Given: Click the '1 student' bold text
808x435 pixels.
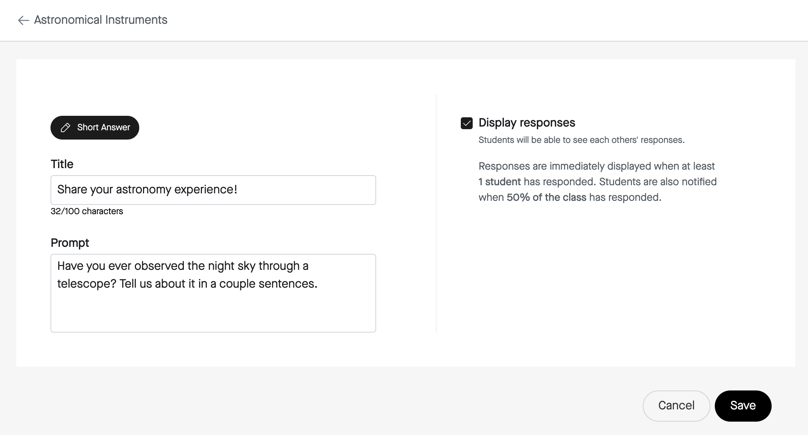Looking at the screenshot, I should 500,182.
